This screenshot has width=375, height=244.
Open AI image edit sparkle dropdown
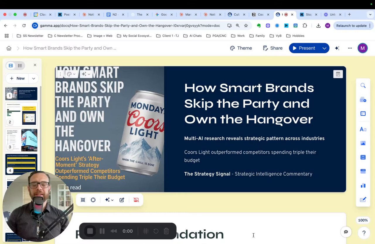109,200
